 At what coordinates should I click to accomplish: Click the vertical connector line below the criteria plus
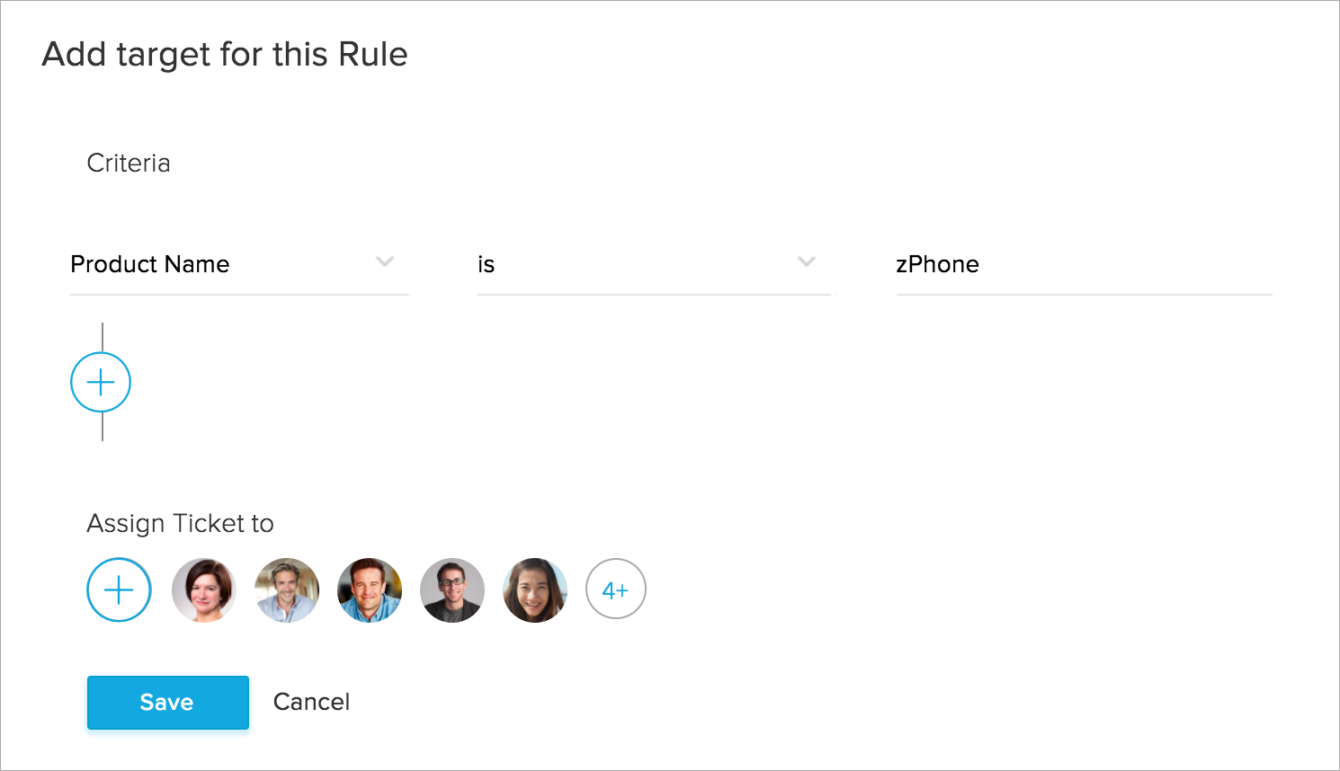tap(103, 427)
